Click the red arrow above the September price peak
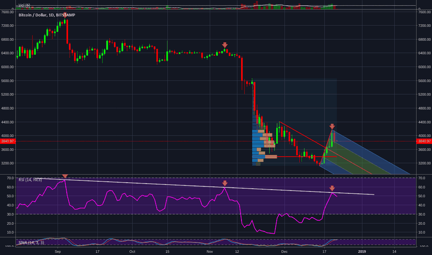 [x=65, y=15]
